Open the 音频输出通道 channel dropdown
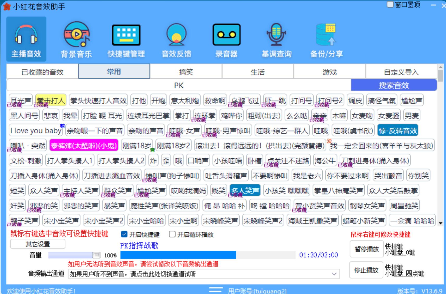 coord(334,274)
